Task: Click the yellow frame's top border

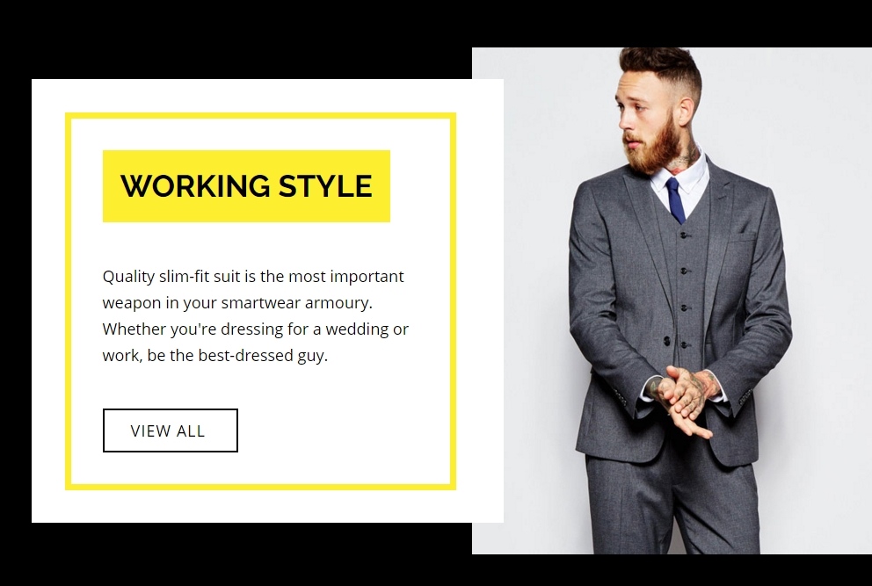Action: 260,116
